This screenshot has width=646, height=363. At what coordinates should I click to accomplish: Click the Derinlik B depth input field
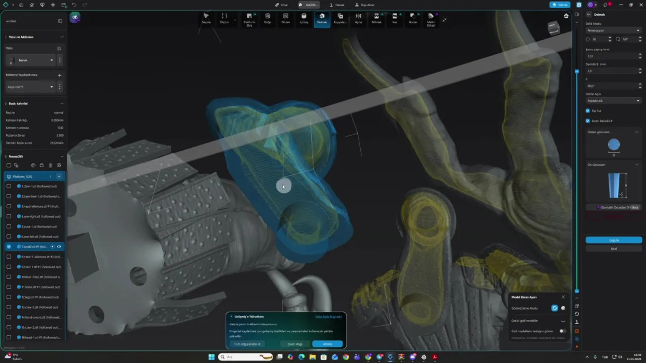point(613,71)
